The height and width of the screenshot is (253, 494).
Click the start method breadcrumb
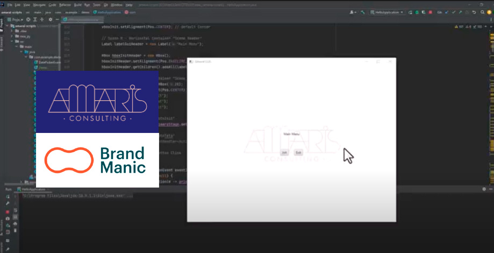[130, 12]
